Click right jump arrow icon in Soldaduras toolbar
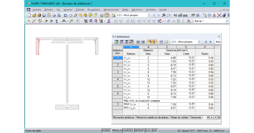The image size is (254, 133). tap(143, 42)
